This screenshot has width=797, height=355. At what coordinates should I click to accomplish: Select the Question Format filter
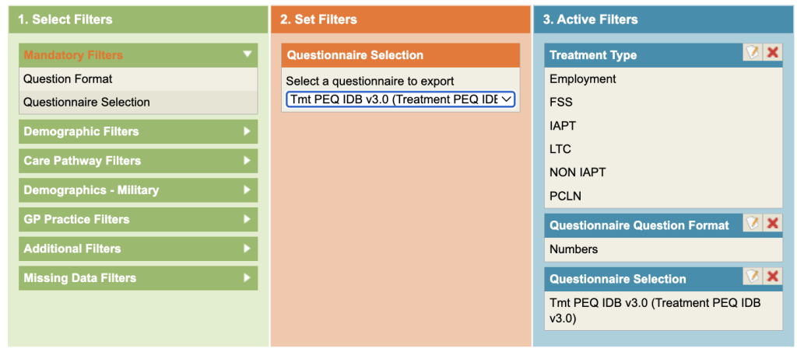click(68, 78)
